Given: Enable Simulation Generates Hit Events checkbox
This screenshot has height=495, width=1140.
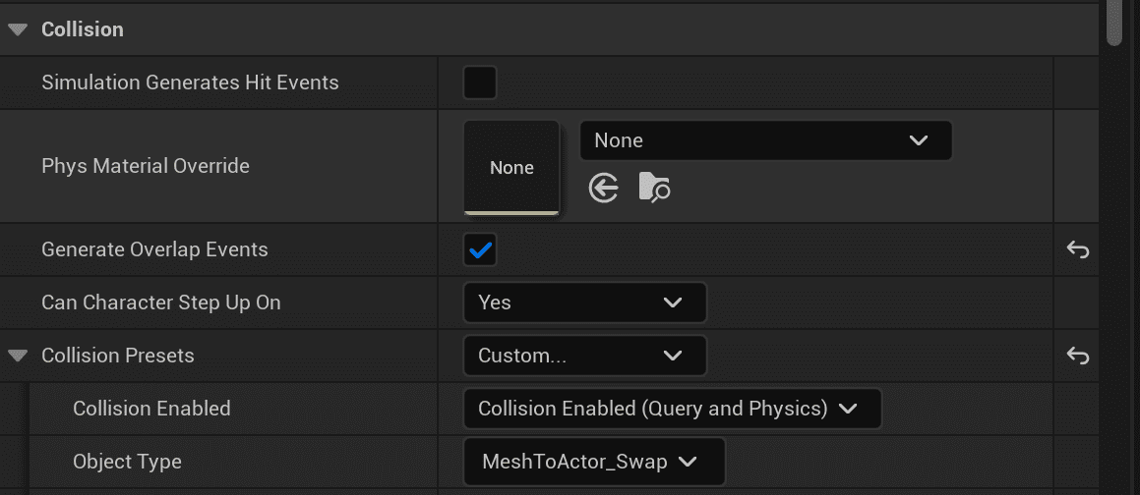Looking at the screenshot, I should coord(481,82).
